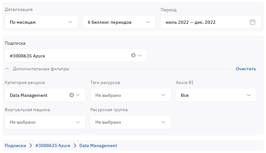The height and width of the screenshot is (153, 266).
Task: Click the июль 2022 — дек. 2022 period field
Action: (211, 22)
